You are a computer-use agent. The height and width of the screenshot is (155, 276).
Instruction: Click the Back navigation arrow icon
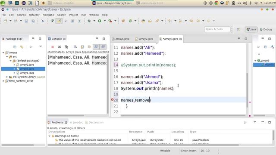point(198,21)
